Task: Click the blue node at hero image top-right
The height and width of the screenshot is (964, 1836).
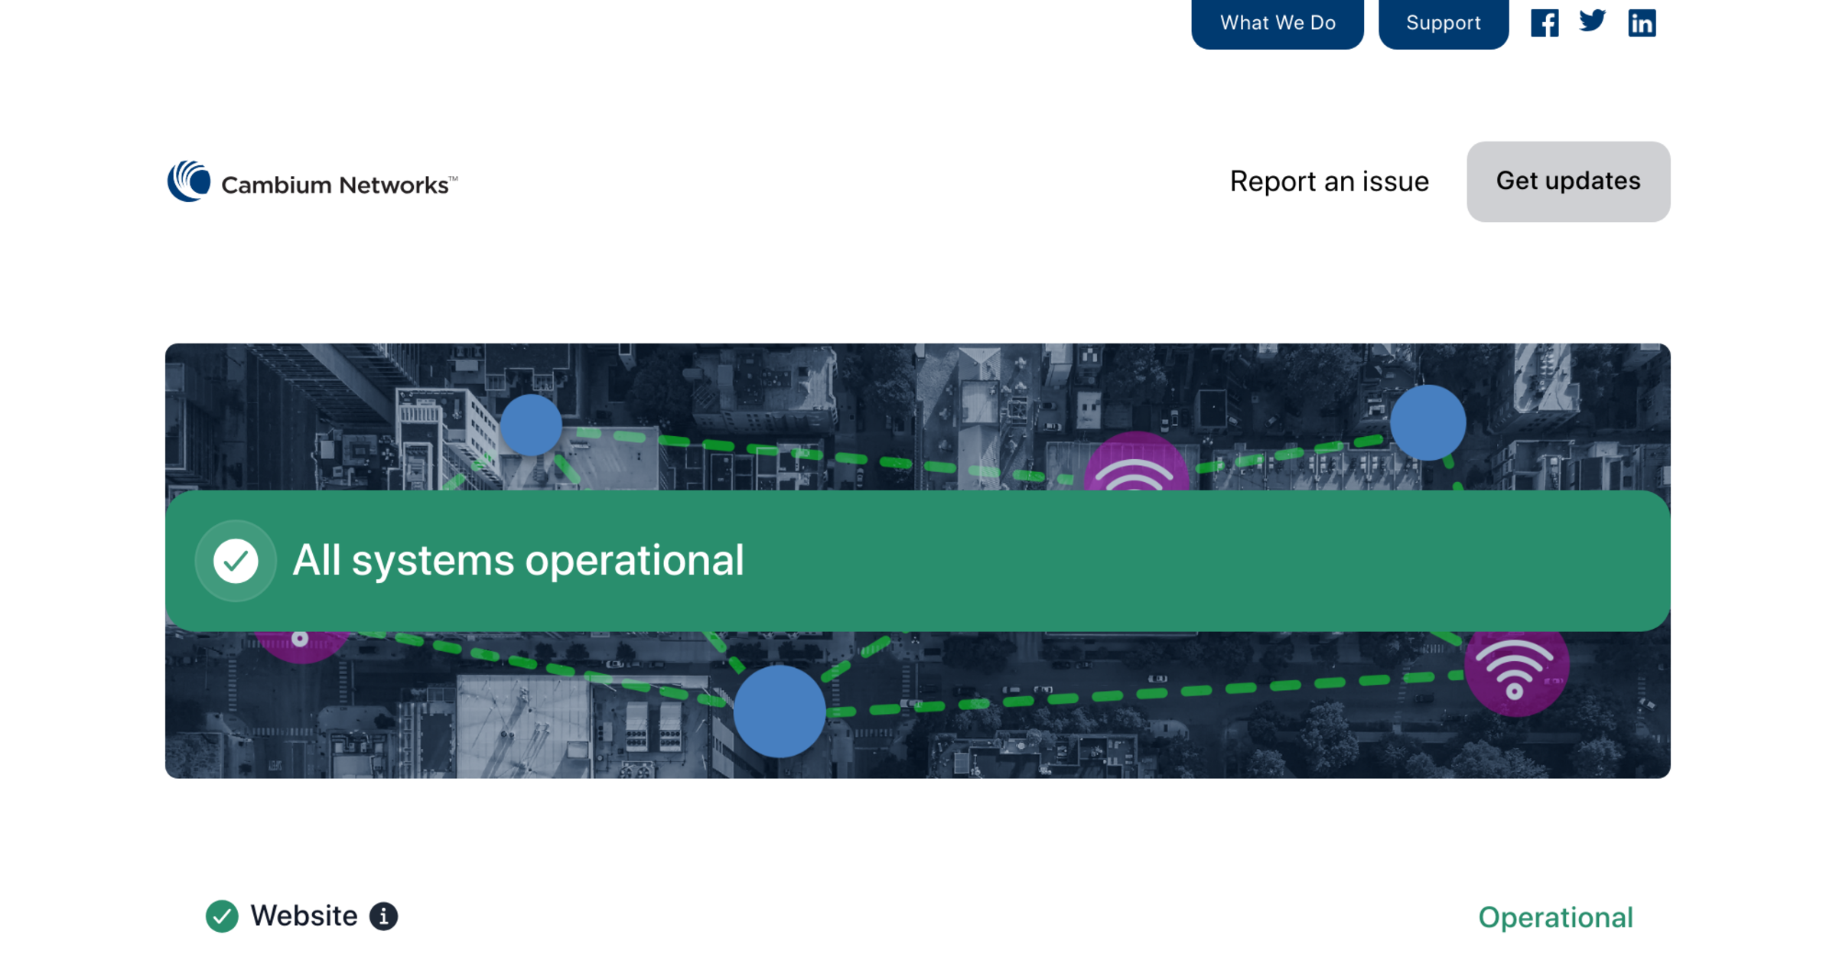Action: [x=1427, y=423]
